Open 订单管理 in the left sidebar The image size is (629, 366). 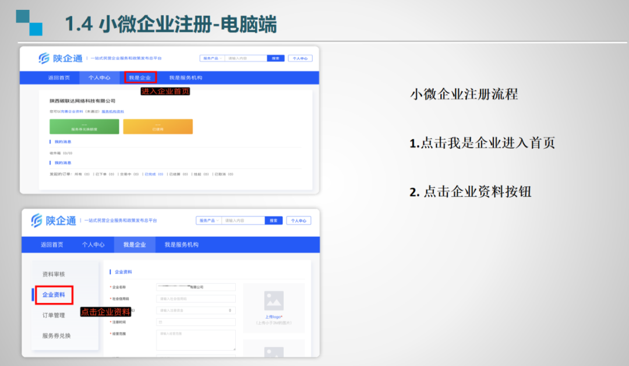54,315
